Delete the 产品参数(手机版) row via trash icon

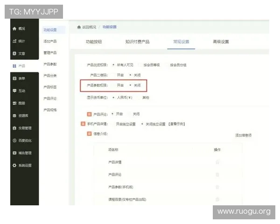[217, 187]
